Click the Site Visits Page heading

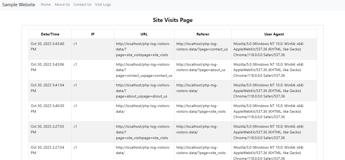point(173,20)
